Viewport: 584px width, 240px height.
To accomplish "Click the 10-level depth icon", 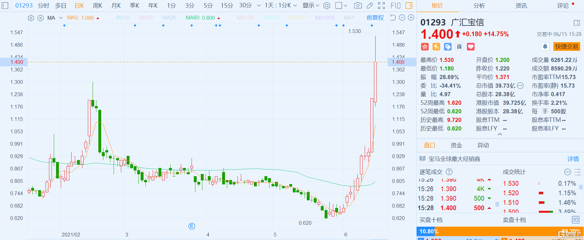I will click(x=576, y=220).
